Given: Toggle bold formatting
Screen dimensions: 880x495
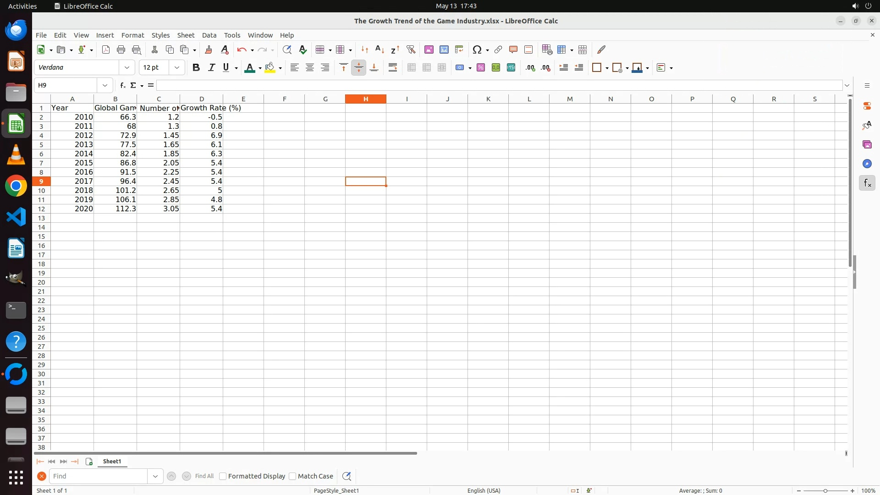Looking at the screenshot, I should [x=196, y=67].
